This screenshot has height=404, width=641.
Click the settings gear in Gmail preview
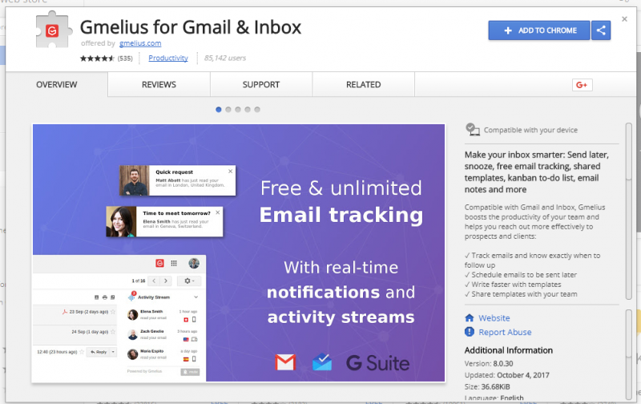point(188,281)
